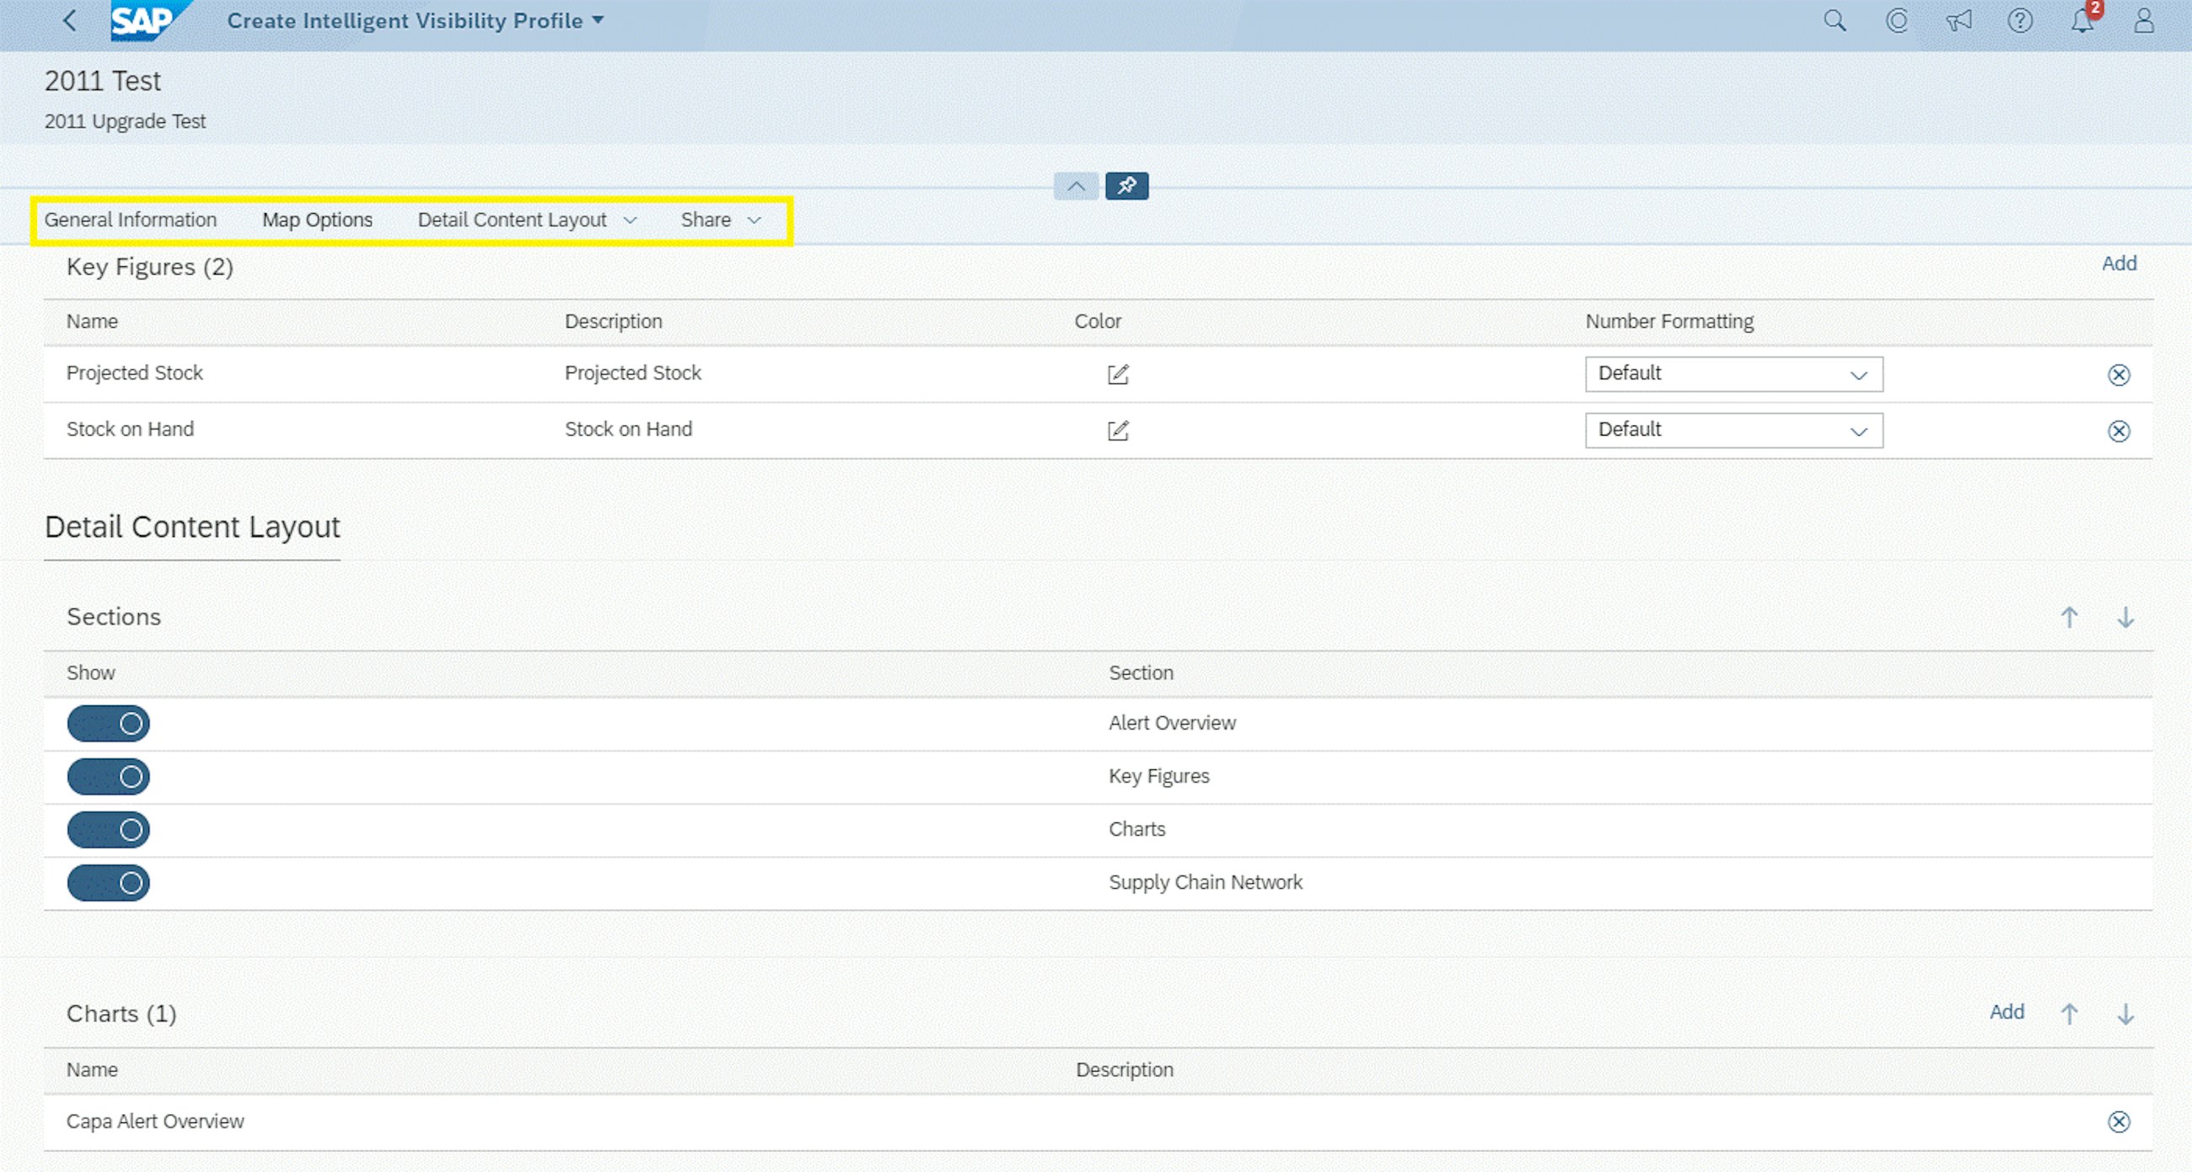The height and width of the screenshot is (1172, 2192).
Task: Expand the Projected Stock number formatting dropdown
Action: tap(1860, 374)
